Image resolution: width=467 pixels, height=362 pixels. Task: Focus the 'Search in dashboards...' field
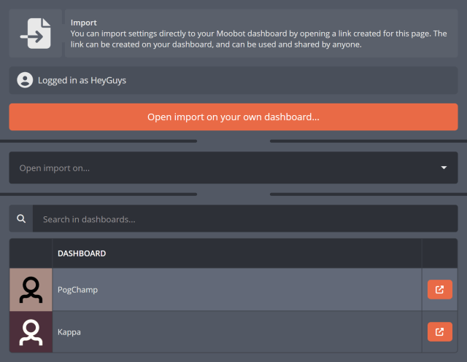pos(245,219)
